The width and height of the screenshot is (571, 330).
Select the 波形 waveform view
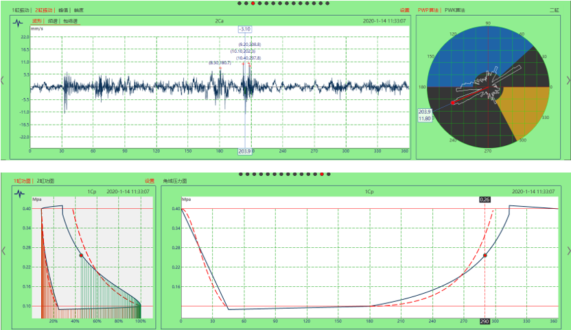tap(36, 21)
